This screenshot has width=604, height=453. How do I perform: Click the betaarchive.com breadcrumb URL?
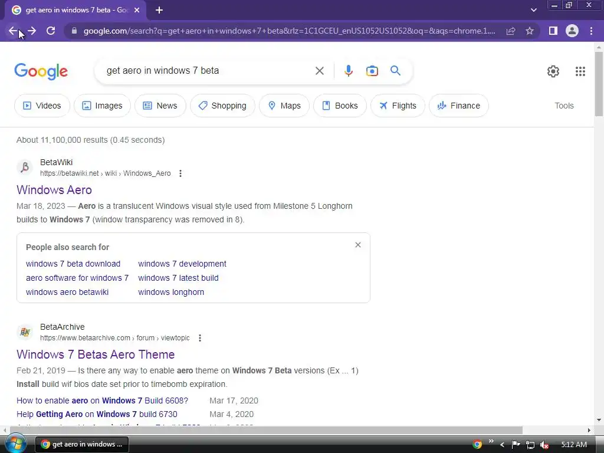coord(115,338)
